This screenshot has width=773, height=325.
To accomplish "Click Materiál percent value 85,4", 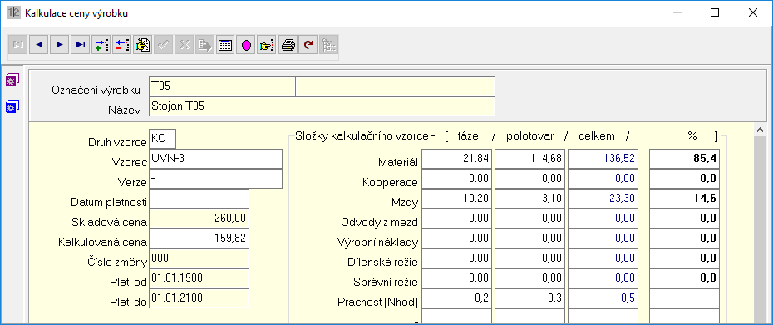I will coord(684,159).
